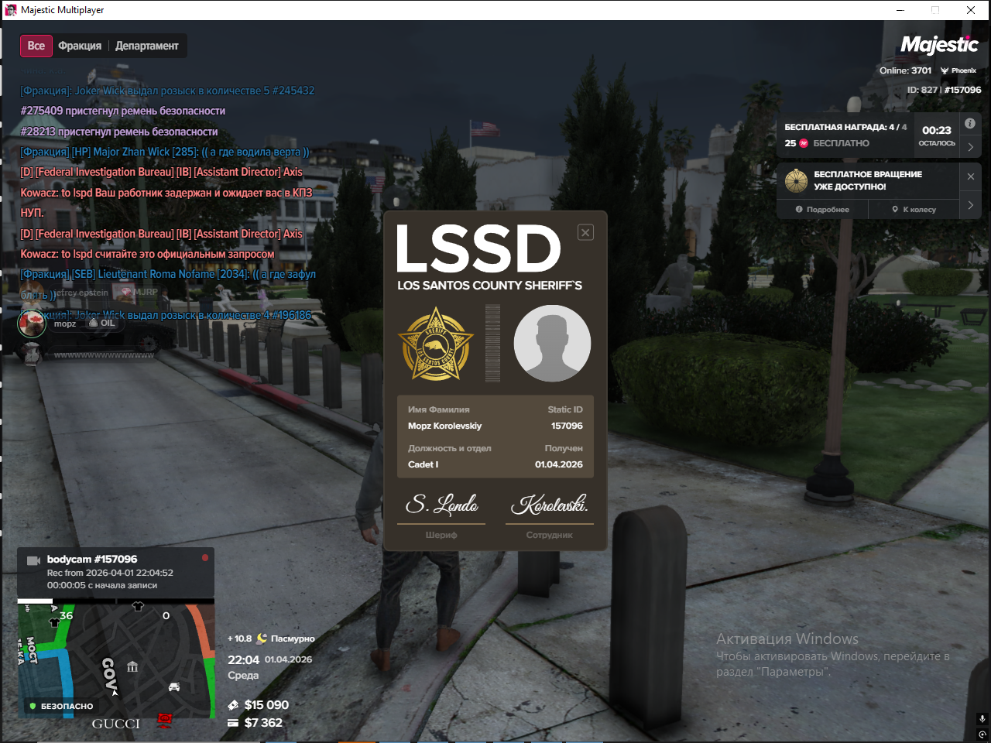Expand the free reward card chevron

coord(970,147)
